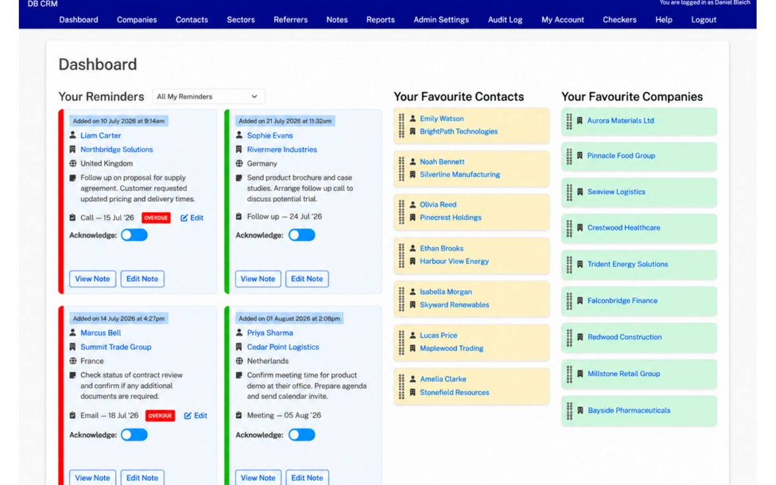
Task: Click the drag handle on Amelia Clarke card
Action: click(x=402, y=385)
